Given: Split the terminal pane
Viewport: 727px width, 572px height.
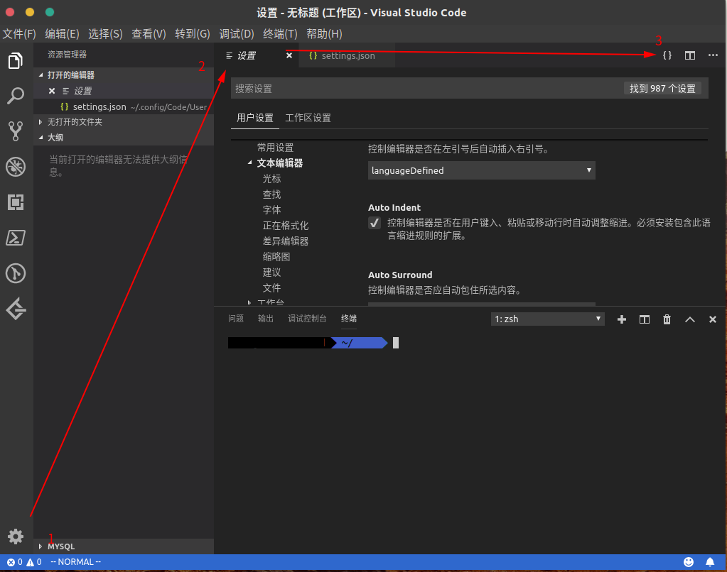Looking at the screenshot, I should [x=644, y=319].
